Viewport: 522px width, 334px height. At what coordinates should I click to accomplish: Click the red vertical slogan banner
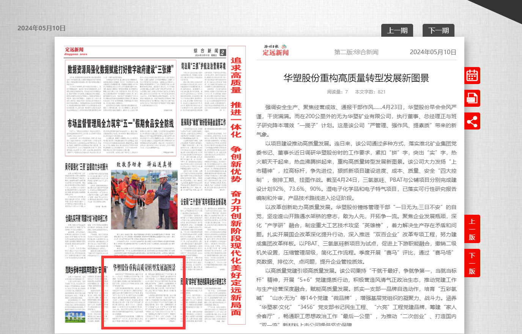click(236, 186)
